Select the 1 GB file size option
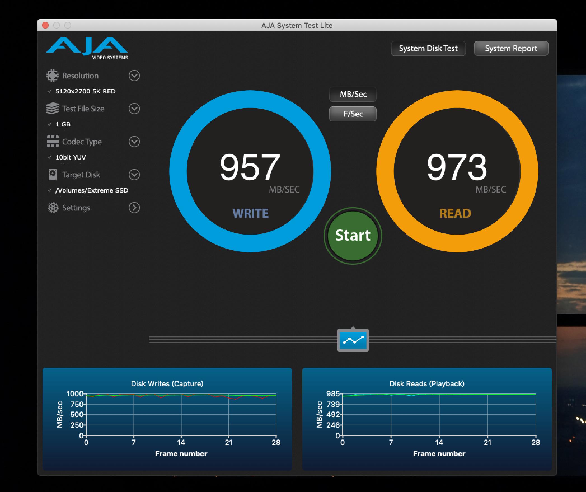This screenshot has width=586, height=492. (x=63, y=124)
